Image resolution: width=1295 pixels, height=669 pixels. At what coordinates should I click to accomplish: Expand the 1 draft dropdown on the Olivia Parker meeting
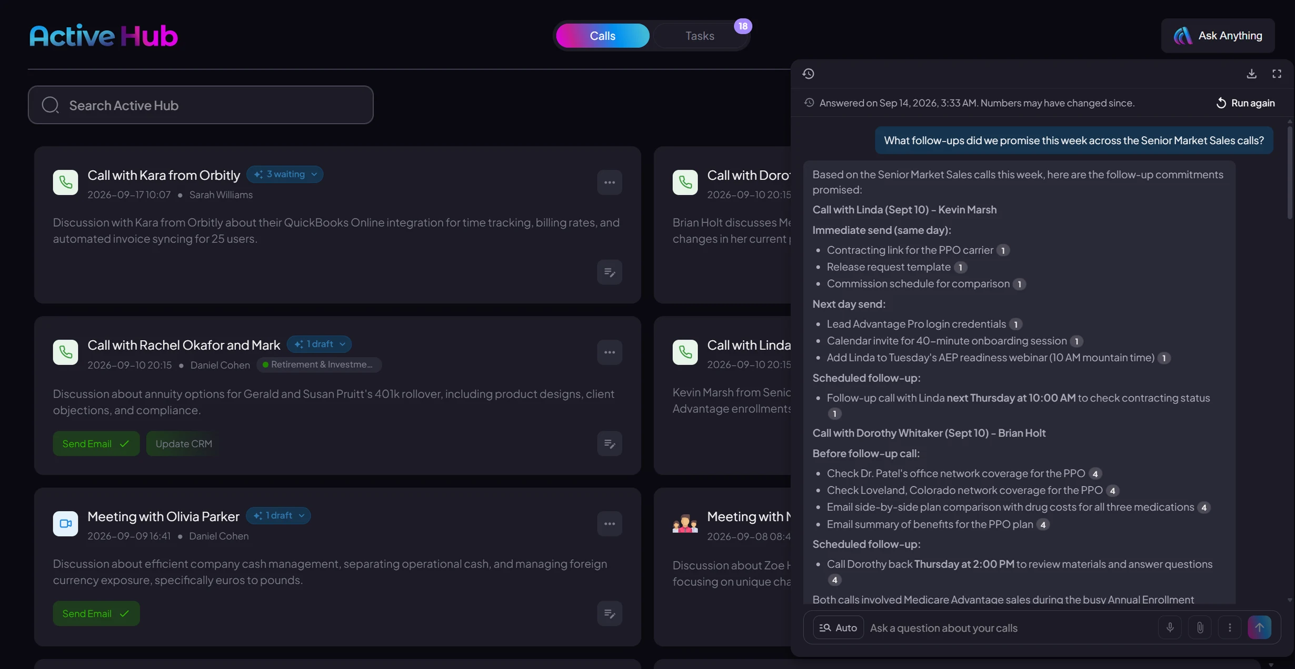[x=278, y=516]
